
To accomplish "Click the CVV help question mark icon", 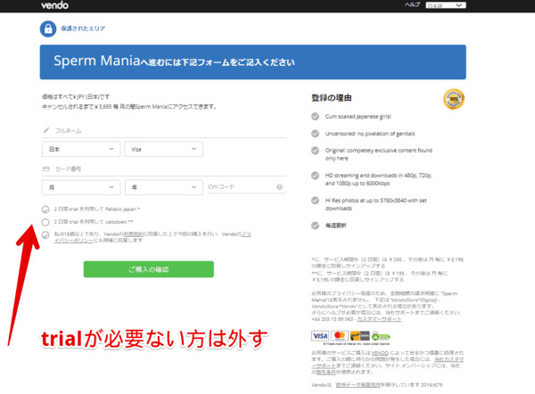I will click(x=279, y=187).
